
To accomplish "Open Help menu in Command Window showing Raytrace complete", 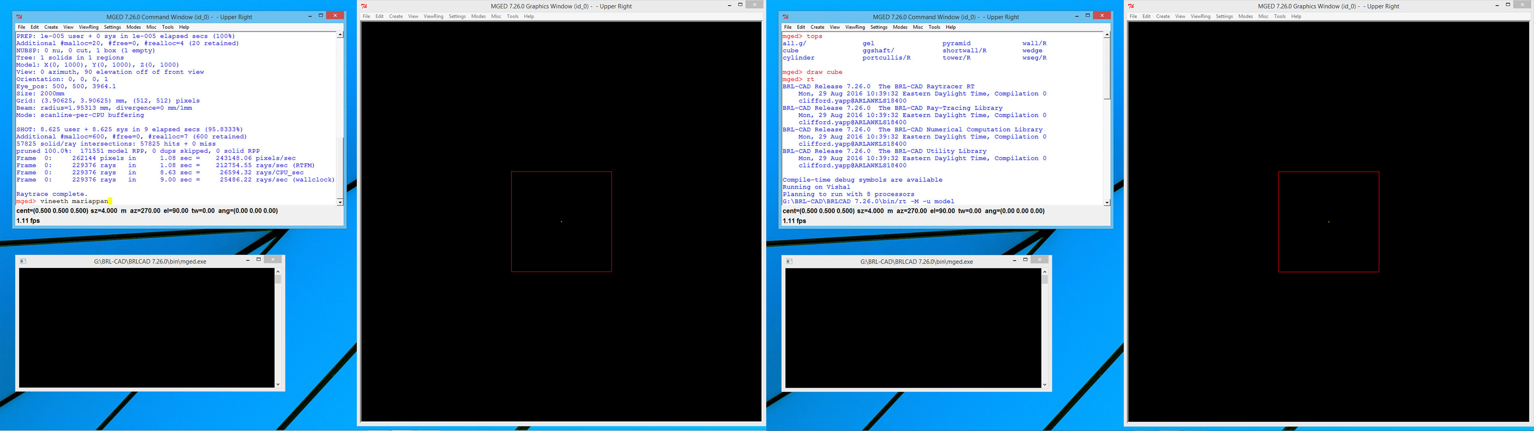I will 184,27.
